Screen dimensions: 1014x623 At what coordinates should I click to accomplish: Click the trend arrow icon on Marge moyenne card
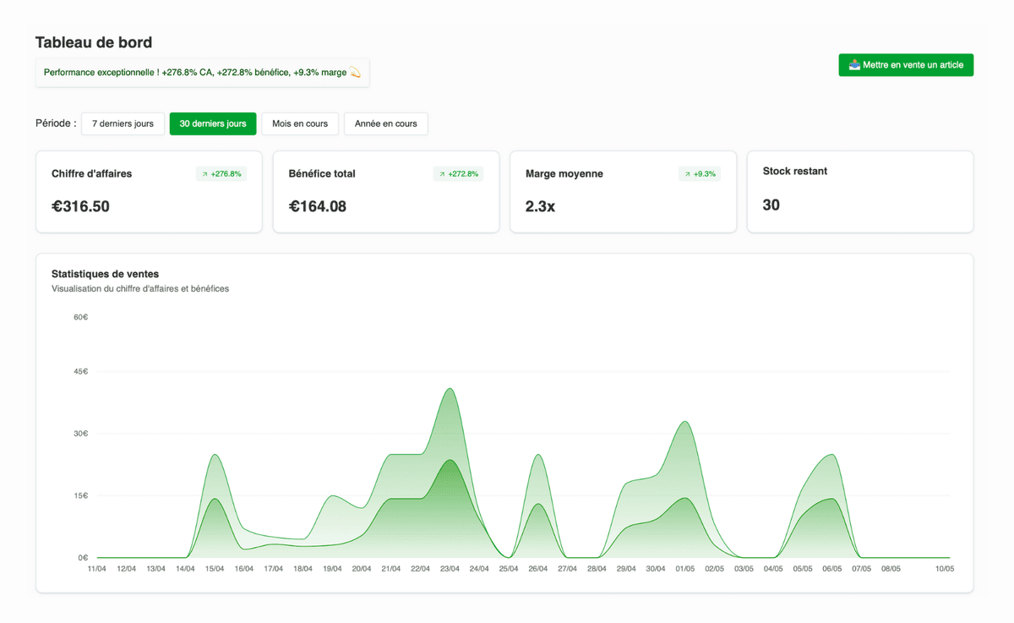point(688,173)
